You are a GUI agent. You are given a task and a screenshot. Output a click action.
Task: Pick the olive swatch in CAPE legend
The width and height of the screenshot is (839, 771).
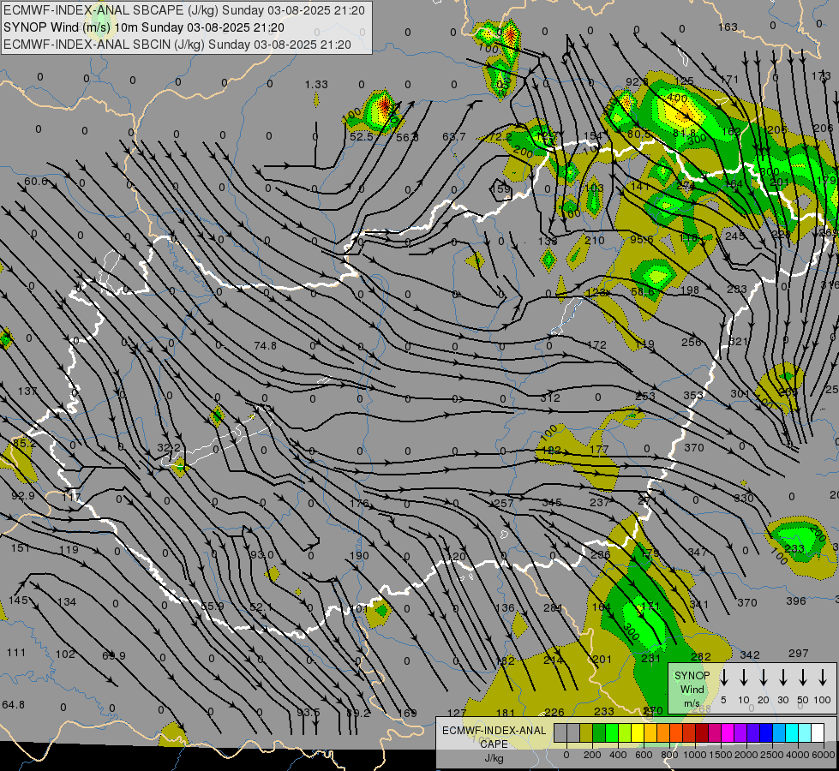[x=586, y=733]
